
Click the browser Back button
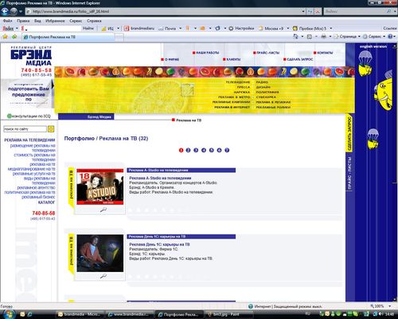pos(5,11)
